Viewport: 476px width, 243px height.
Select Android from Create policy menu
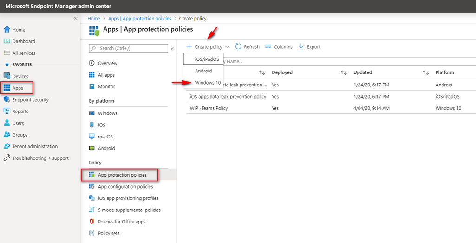203,71
